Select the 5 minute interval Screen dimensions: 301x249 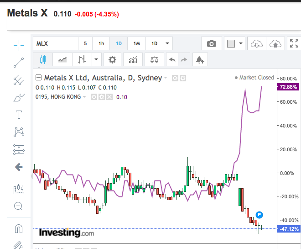tap(85, 43)
